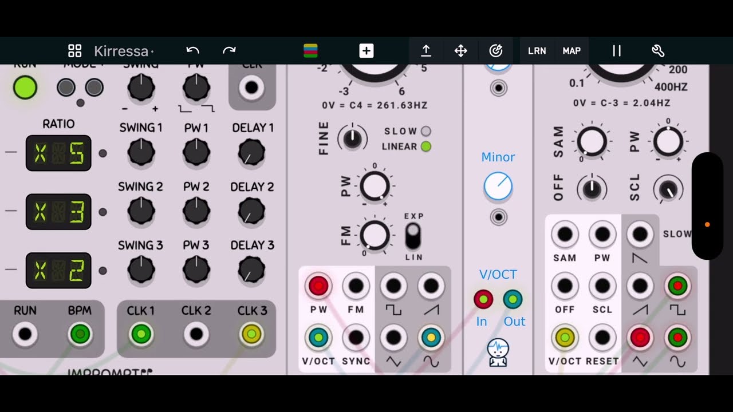733x412 pixels.
Task: Click the CLK 1 output jack
Action: coord(141,334)
